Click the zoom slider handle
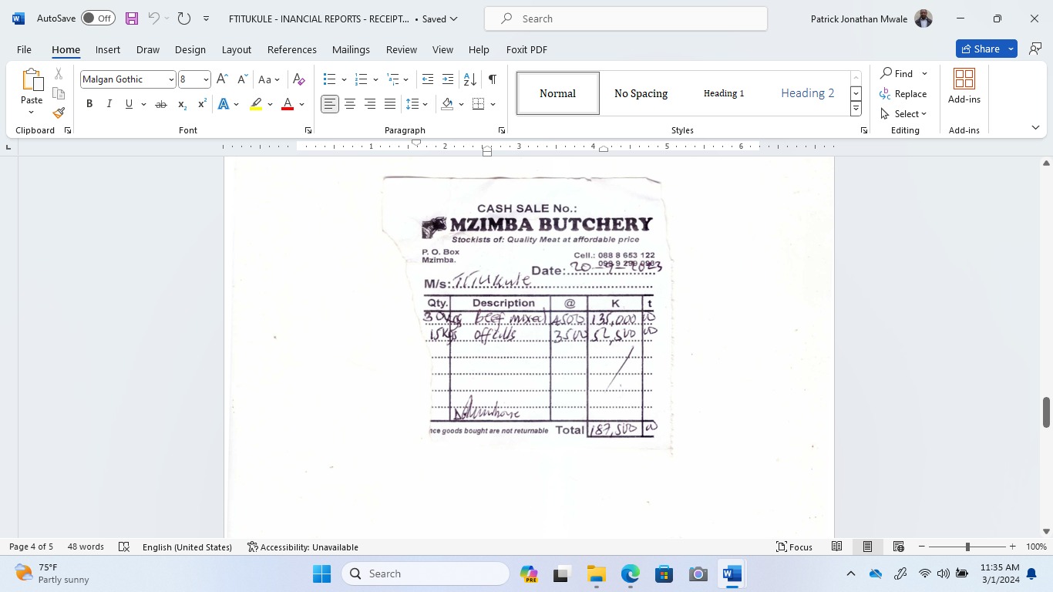Image resolution: width=1053 pixels, height=592 pixels. [x=967, y=547]
